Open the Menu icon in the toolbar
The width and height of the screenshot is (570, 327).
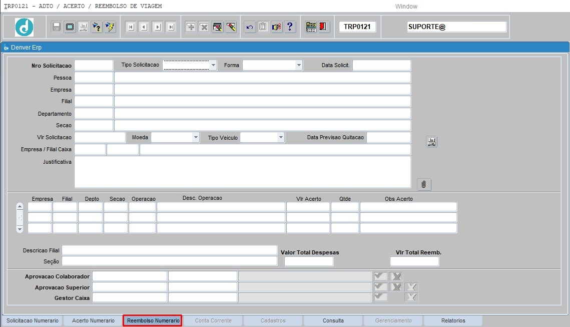pyautogui.click(x=311, y=27)
